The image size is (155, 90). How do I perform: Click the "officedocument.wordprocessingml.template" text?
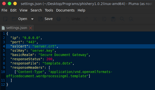(x=47, y=76)
